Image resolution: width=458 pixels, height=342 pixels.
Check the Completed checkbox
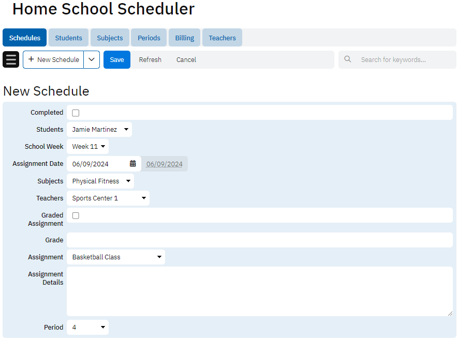point(76,113)
